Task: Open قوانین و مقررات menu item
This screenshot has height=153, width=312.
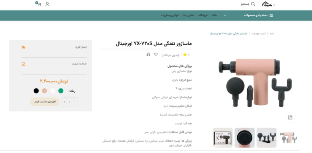Action: [x=170, y=16]
